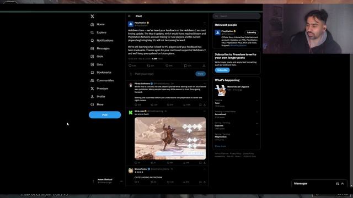Open the Adam Siddiqui account switcher
353x198 pixels.
pos(107,181)
